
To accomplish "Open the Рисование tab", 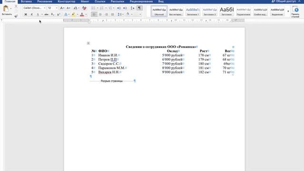I will coord(45,1).
